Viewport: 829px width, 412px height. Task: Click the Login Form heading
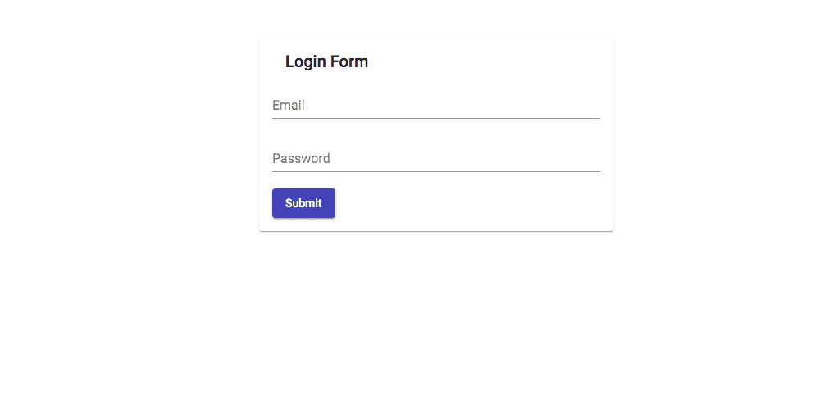click(x=326, y=61)
